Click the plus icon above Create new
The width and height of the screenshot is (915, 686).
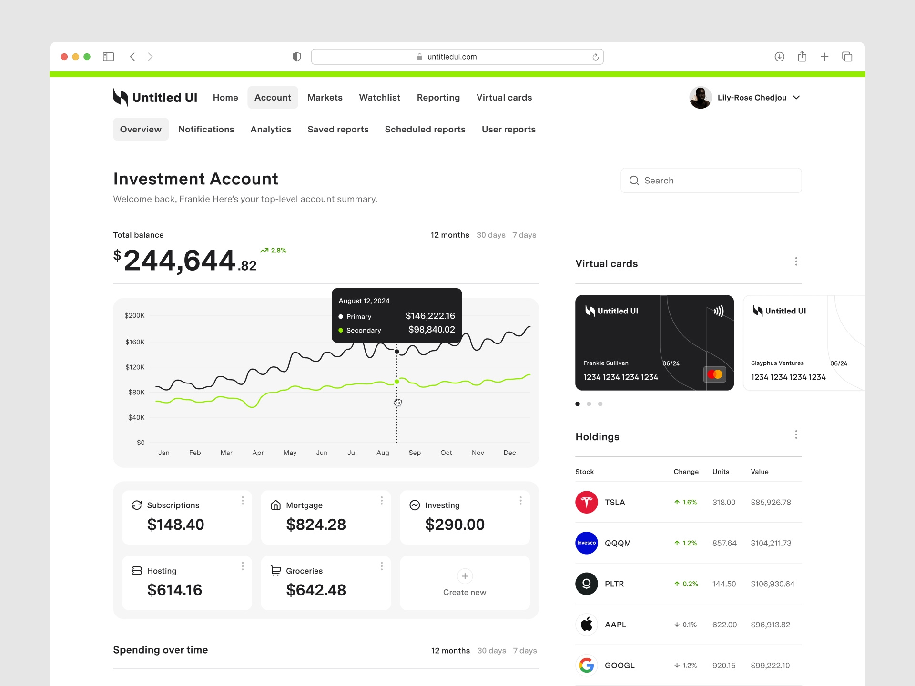click(x=465, y=576)
